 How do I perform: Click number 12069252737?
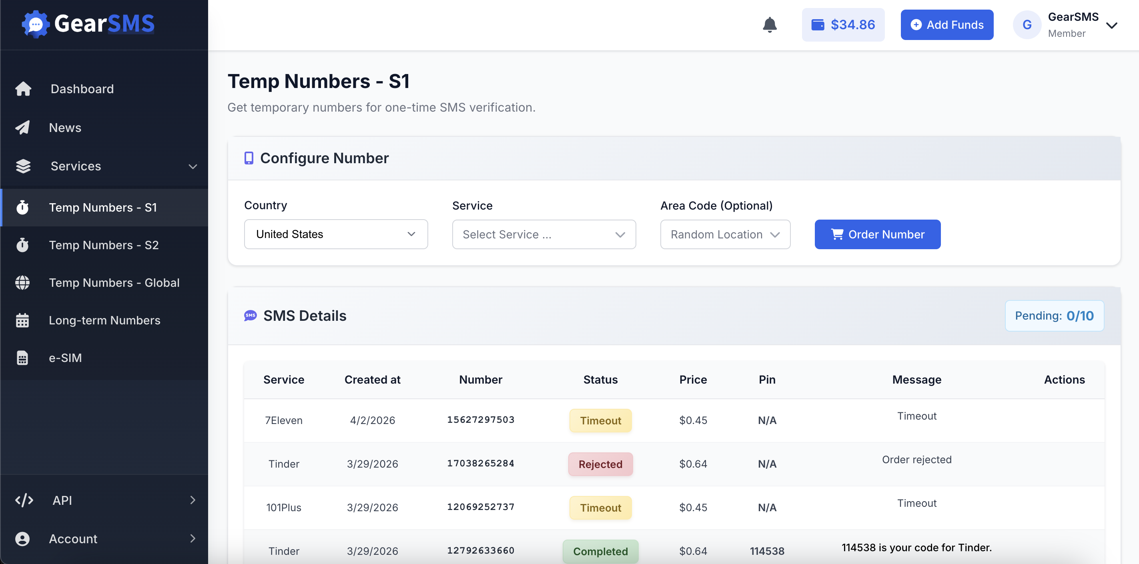click(x=481, y=506)
